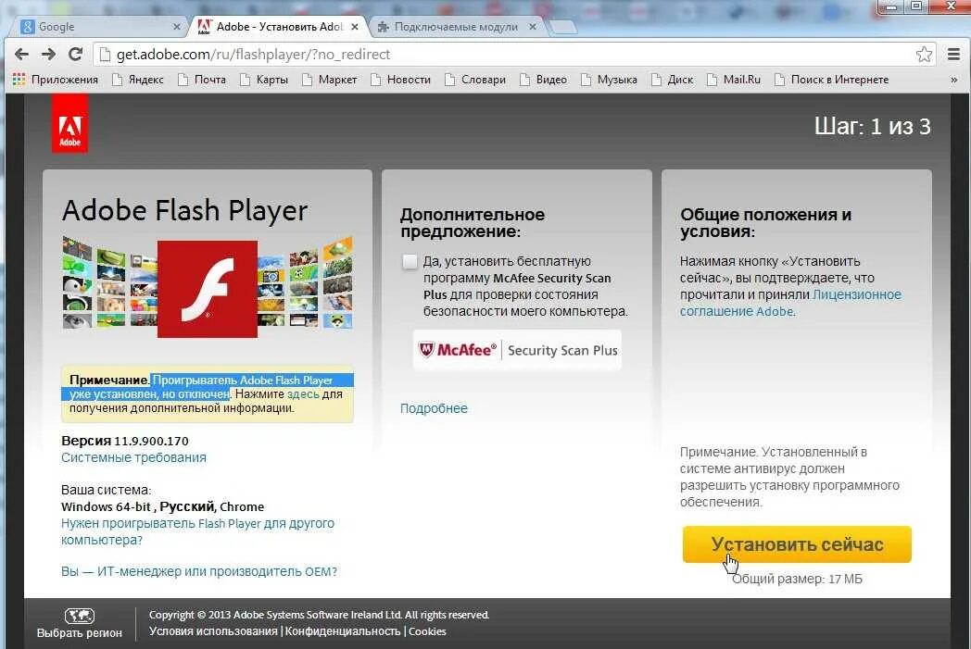Click the red Flash Player logo image
This screenshot has height=649, width=971.
208,289
